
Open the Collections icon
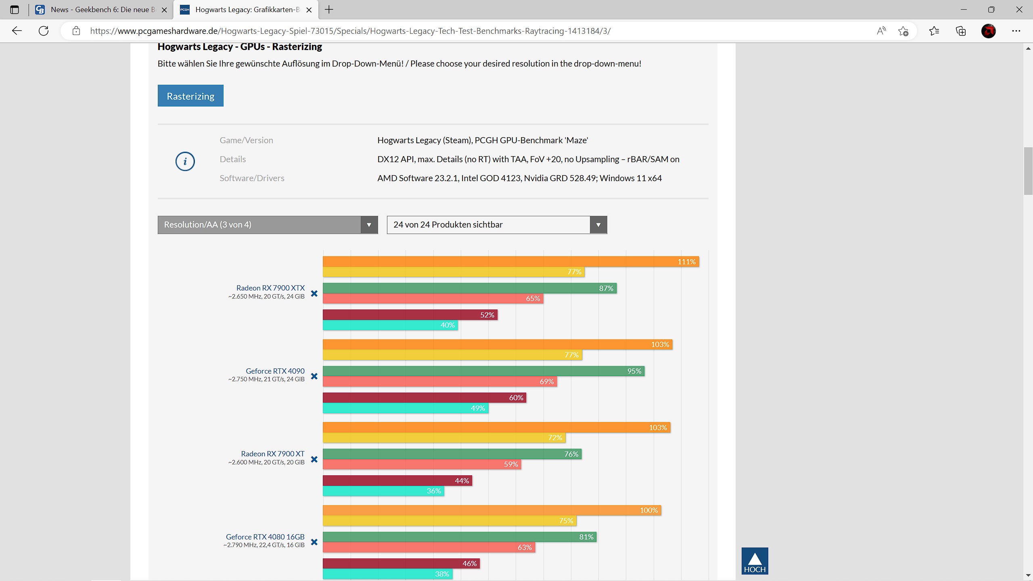pyautogui.click(x=961, y=31)
